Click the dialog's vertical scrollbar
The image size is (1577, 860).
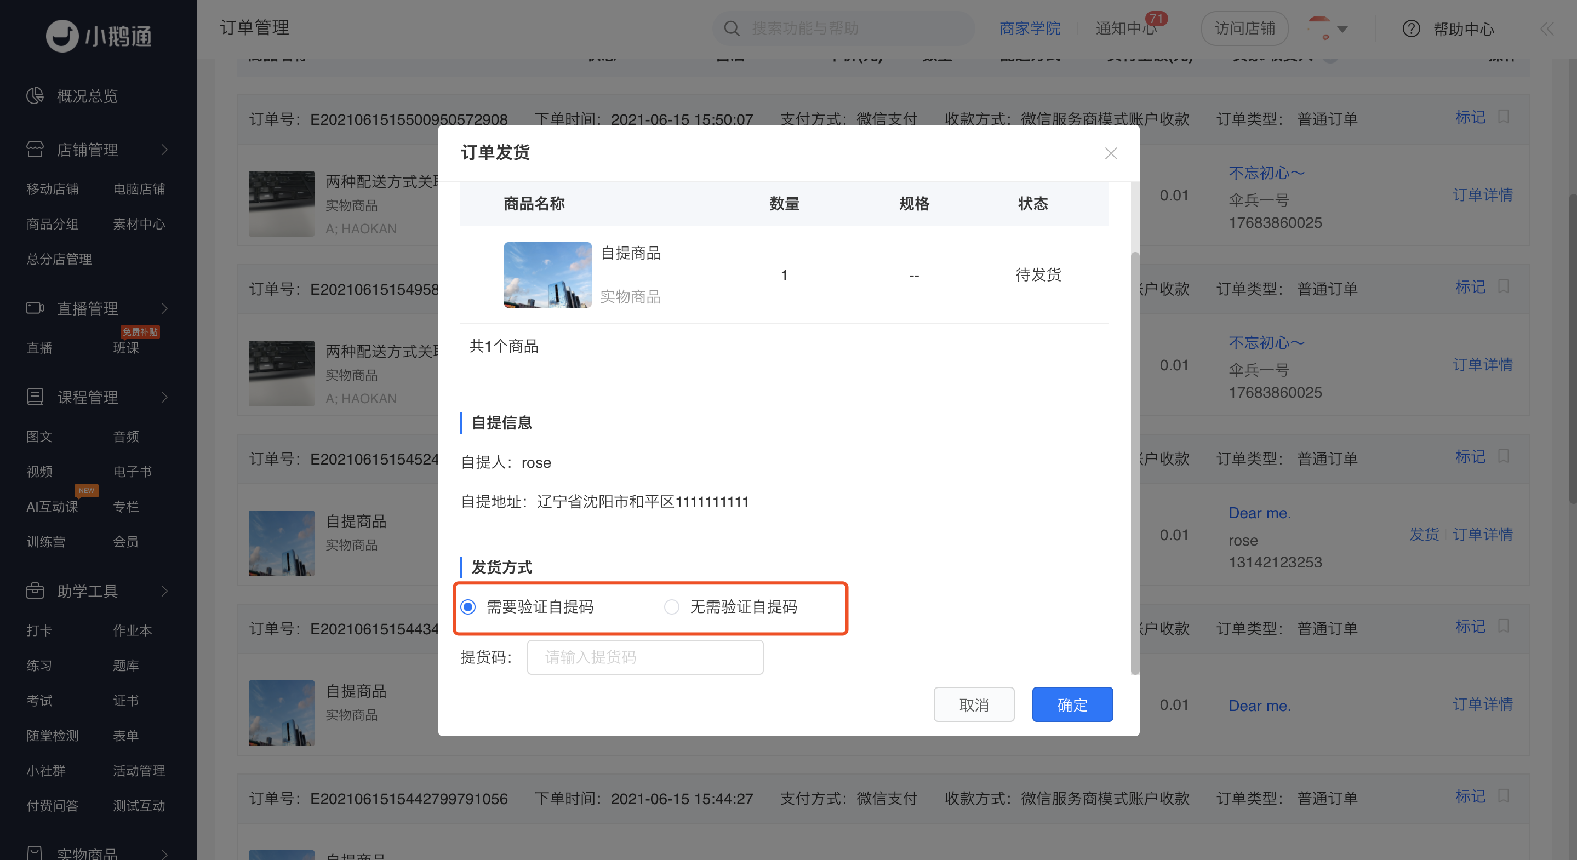coord(1134,462)
